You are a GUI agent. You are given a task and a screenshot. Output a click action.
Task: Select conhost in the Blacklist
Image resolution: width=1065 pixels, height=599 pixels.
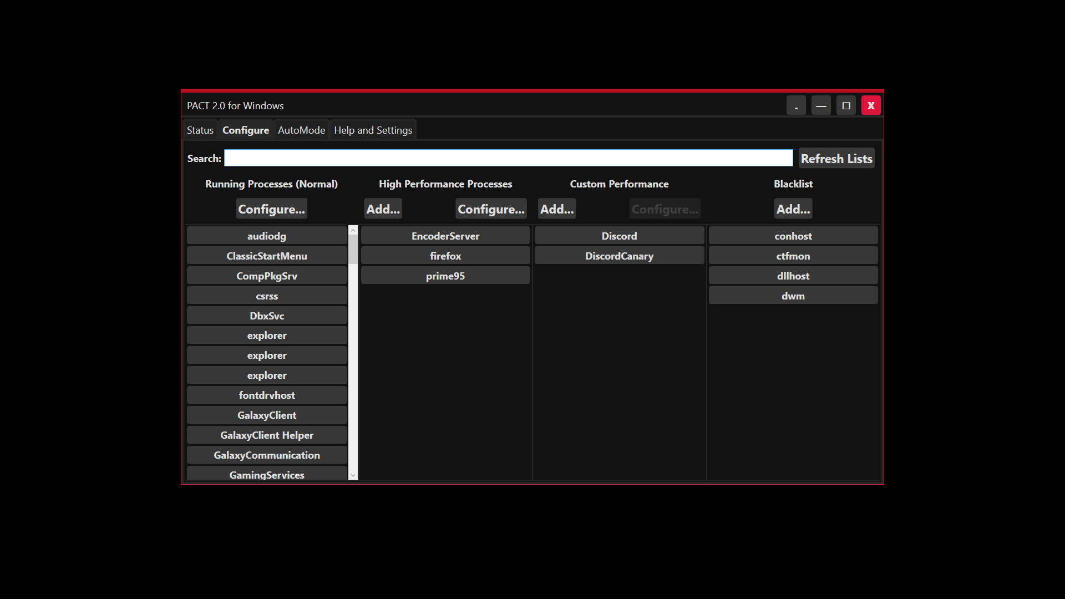[x=793, y=236]
